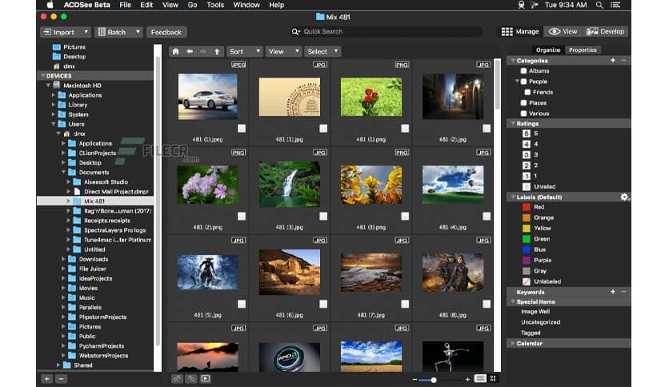Tick the Places category checkbox
Viewport: 669px width, 387px height.
tap(523, 102)
